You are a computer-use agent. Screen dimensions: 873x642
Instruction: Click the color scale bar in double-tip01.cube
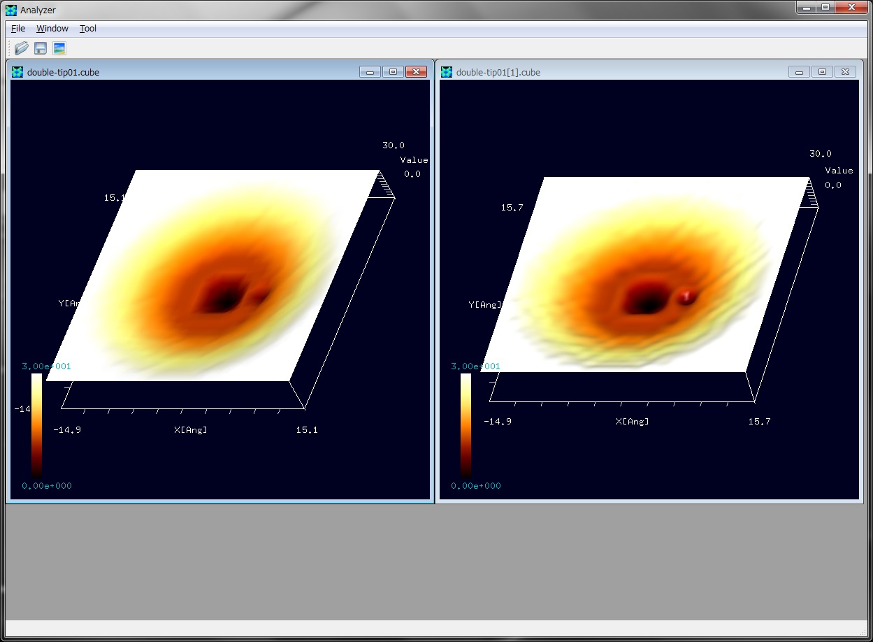[x=36, y=425]
